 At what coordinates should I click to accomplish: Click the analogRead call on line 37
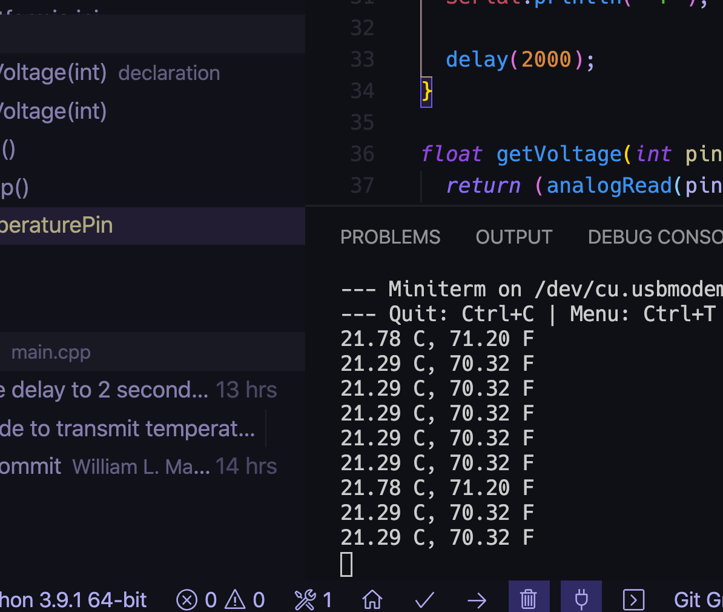coord(609,186)
